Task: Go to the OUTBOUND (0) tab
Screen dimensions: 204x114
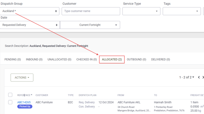Action: (136, 59)
